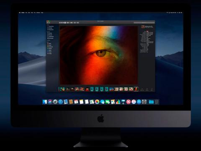This screenshot has height=151, width=201.
Task: Open the File menu
Action: (26, 13)
